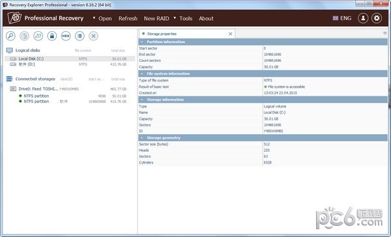Click the 'File system is accessible' value

[x=286, y=87]
